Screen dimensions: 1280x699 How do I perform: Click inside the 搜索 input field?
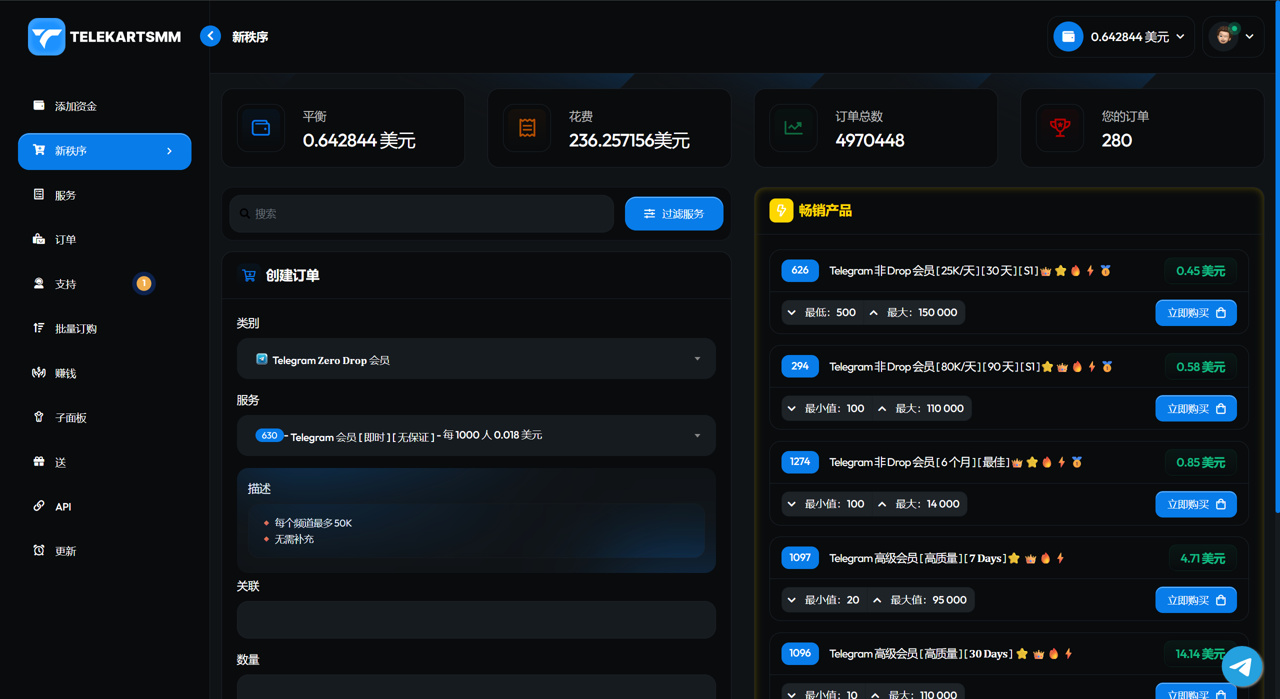coord(421,213)
